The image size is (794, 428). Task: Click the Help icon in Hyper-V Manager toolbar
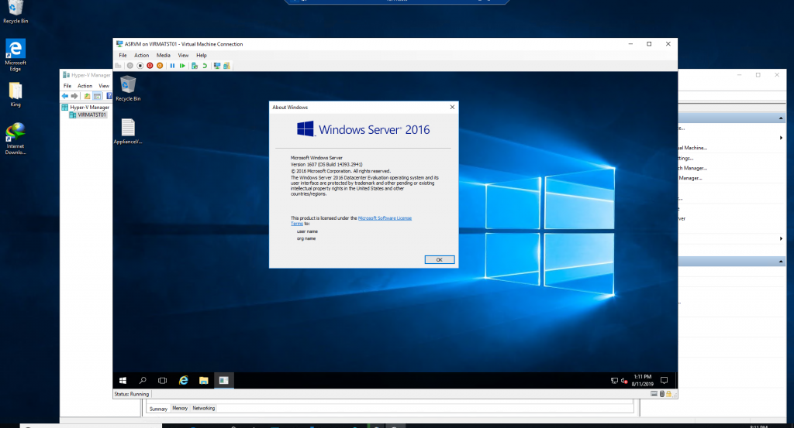[x=109, y=96]
